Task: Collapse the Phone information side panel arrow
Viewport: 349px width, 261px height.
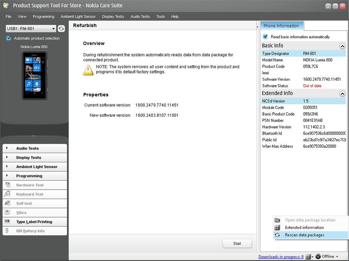Action: [258, 27]
